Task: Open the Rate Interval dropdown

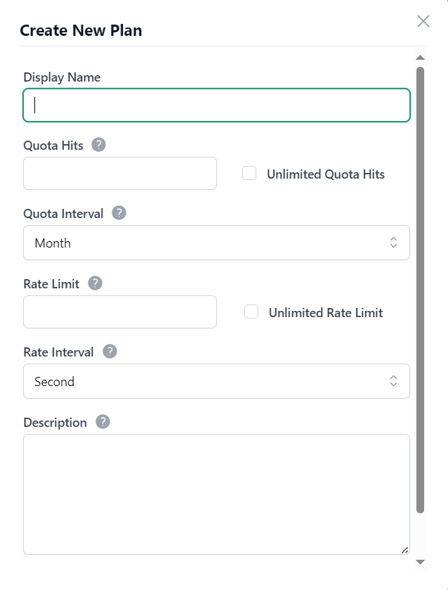Action: 216,381
